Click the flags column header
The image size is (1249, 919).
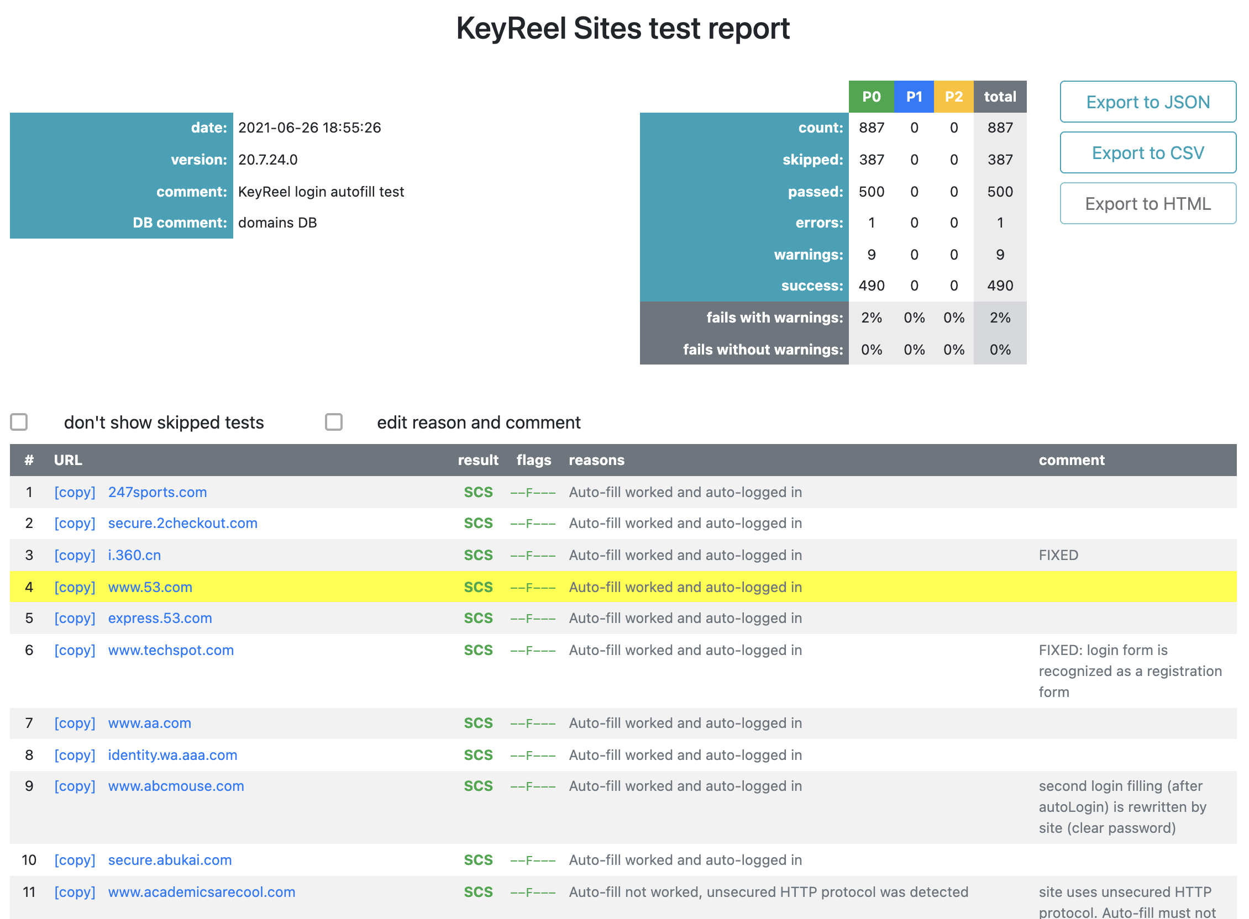coord(533,461)
